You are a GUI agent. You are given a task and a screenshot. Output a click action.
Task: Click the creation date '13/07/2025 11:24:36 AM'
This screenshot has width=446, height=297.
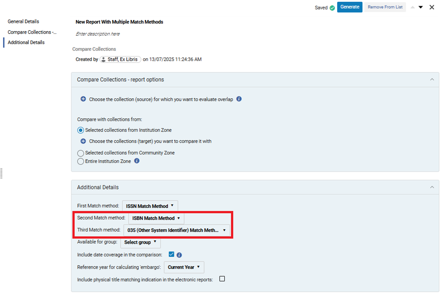click(175, 59)
